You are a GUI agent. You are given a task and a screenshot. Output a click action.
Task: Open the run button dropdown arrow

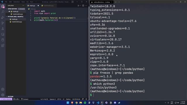[x=80, y=6]
